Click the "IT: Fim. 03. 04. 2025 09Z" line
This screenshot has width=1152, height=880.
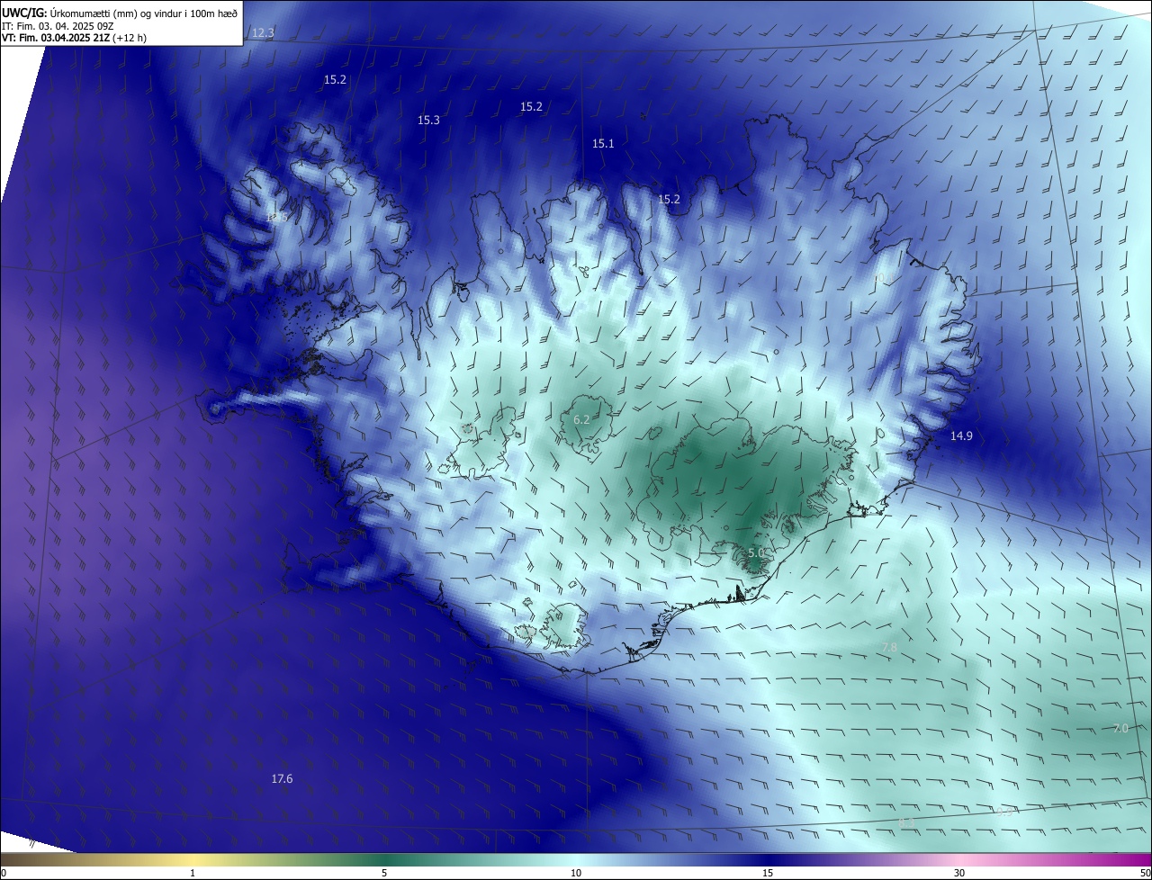click(59, 25)
